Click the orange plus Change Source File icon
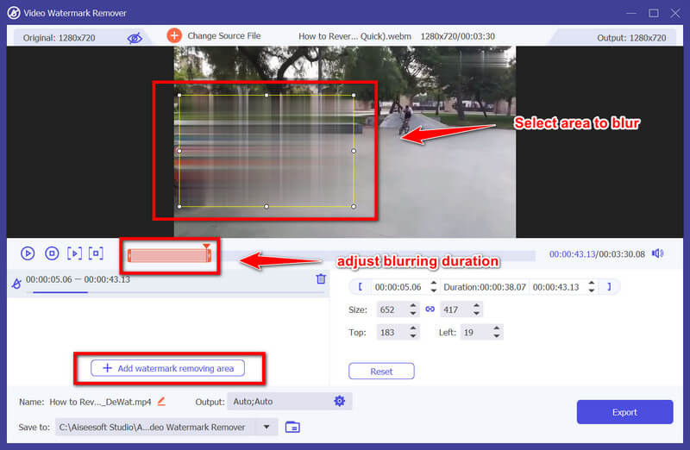 [x=174, y=35]
